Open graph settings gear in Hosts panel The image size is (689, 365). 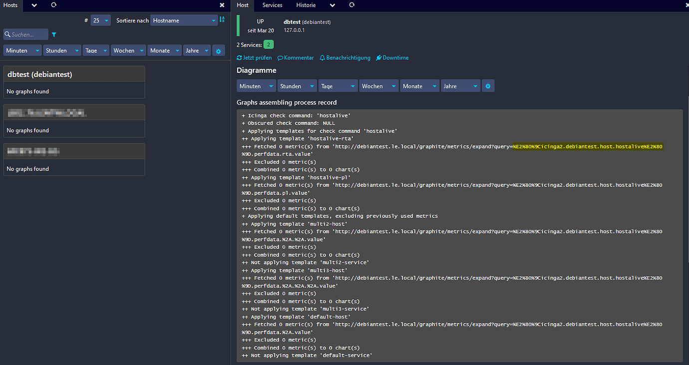pos(218,50)
